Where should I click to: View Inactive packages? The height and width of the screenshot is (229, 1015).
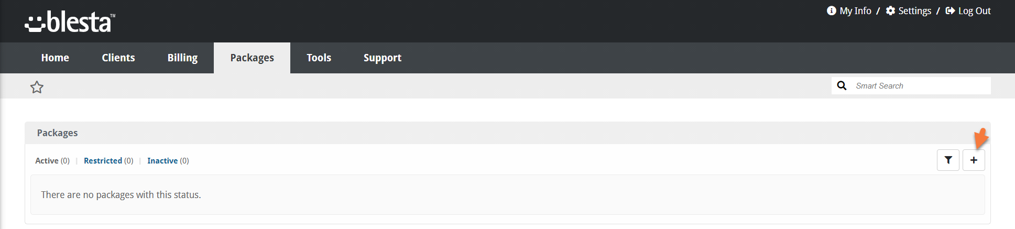[162, 161]
